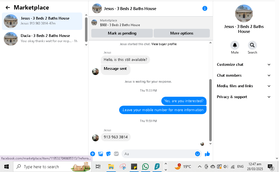Select Dacia conversation in chat list
Viewport: 279px width, 172px height.
tap(42, 39)
